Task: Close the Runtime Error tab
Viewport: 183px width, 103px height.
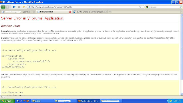Action: tap(70, 12)
